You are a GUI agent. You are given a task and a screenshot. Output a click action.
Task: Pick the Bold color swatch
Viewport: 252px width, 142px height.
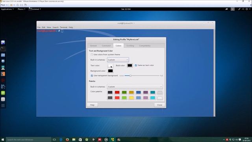[x=130, y=65]
